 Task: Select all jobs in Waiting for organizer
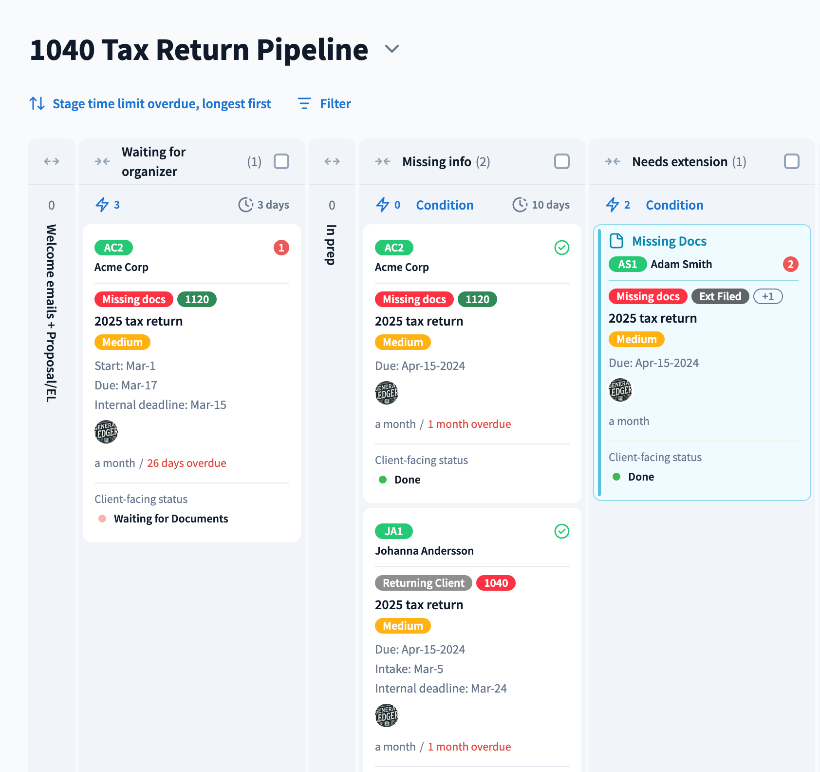pos(281,161)
